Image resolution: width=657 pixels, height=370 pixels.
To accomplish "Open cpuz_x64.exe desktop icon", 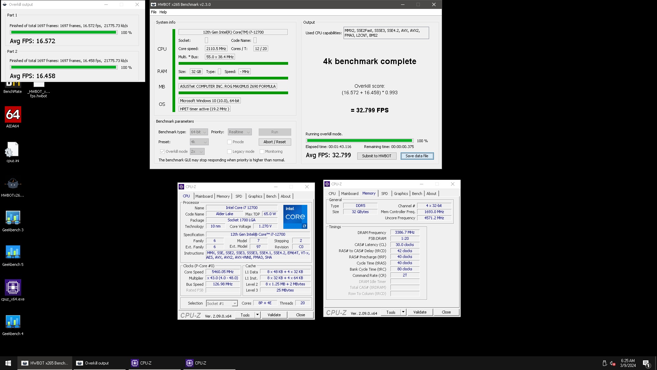I will coord(13,291).
